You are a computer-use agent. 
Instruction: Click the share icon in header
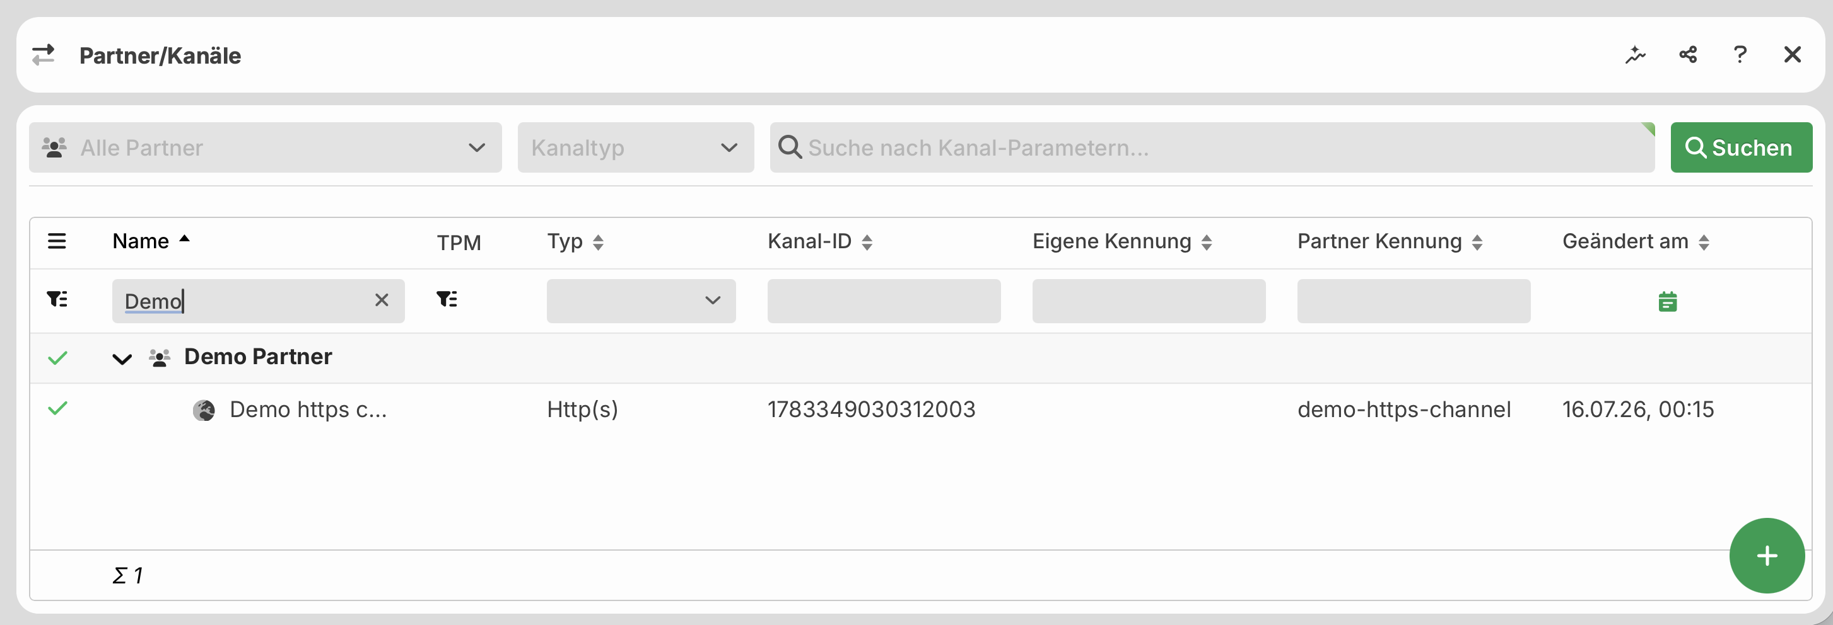[1688, 55]
